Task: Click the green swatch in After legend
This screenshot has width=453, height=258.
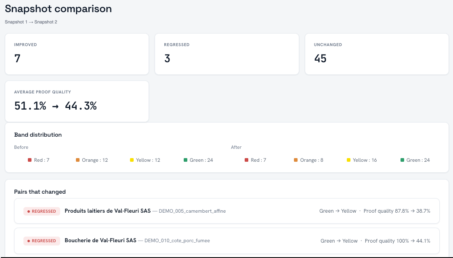Action: pos(402,160)
